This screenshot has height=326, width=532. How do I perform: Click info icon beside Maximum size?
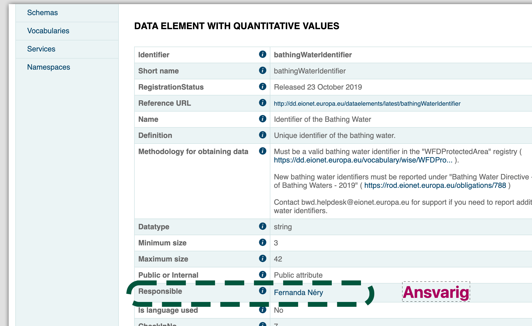click(262, 258)
